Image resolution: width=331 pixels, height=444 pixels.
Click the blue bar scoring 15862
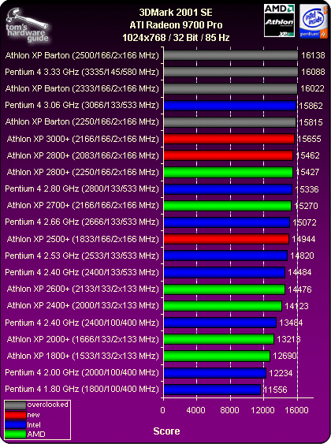[x=229, y=106]
